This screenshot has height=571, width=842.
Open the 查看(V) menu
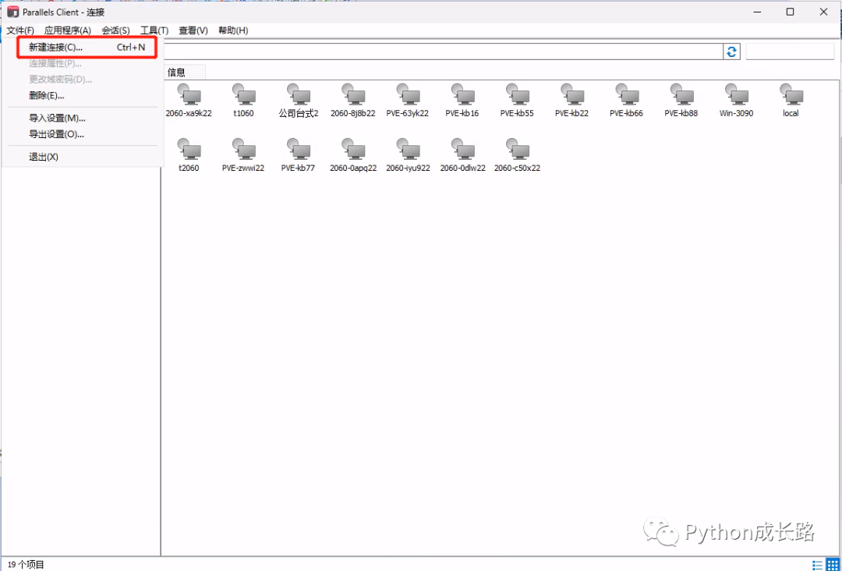(x=193, y=30)
